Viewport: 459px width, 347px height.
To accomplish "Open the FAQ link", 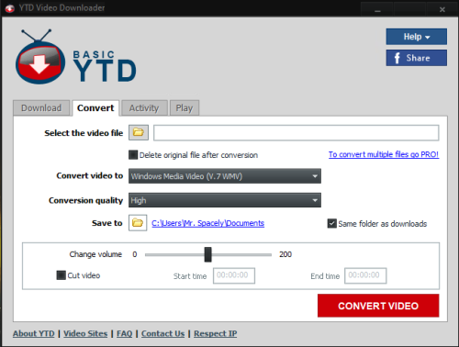I will (x=124, y=333).
